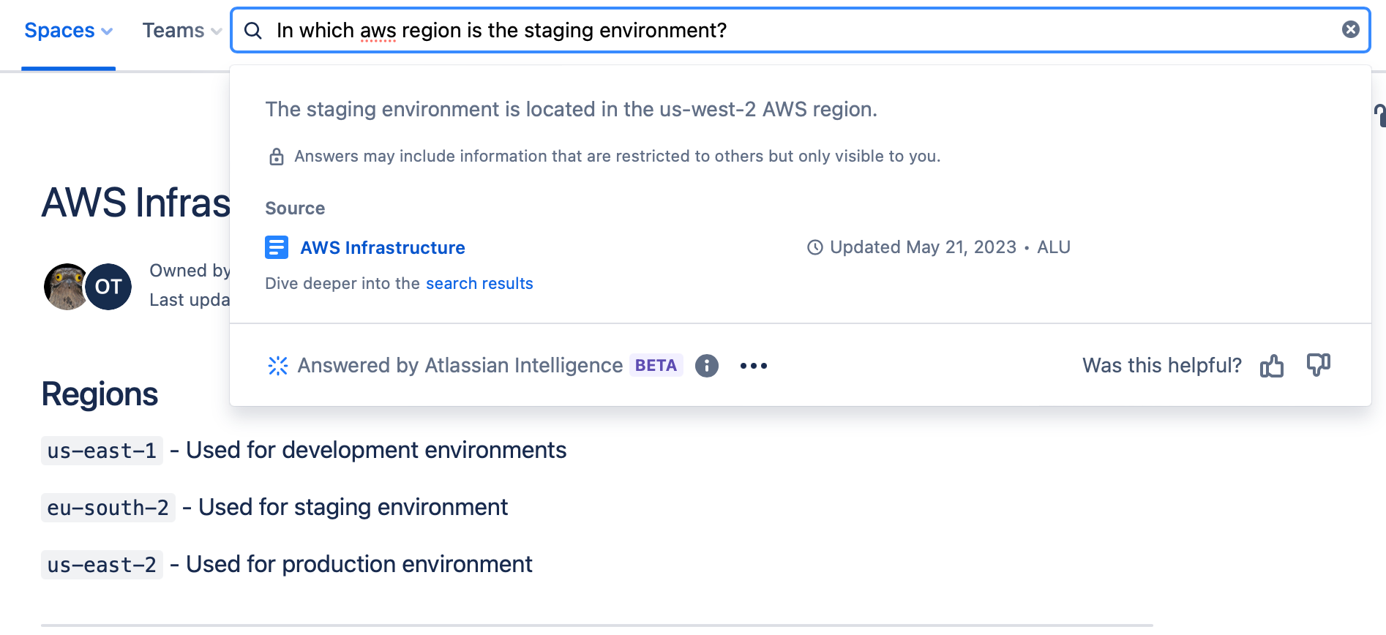Click the OT owner avatar
The height and width of the screenshot is (635, 1386).
click(x=108, y=287)
